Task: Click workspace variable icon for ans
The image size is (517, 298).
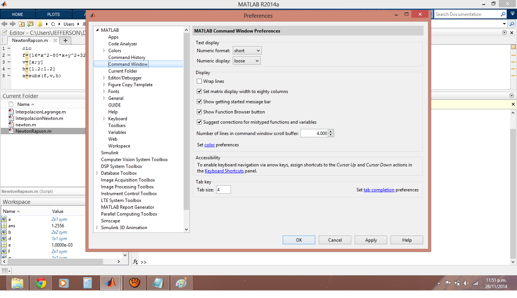Action: coord(4,225)
